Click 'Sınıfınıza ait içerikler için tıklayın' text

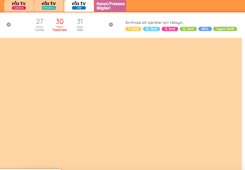pos(154,23)
